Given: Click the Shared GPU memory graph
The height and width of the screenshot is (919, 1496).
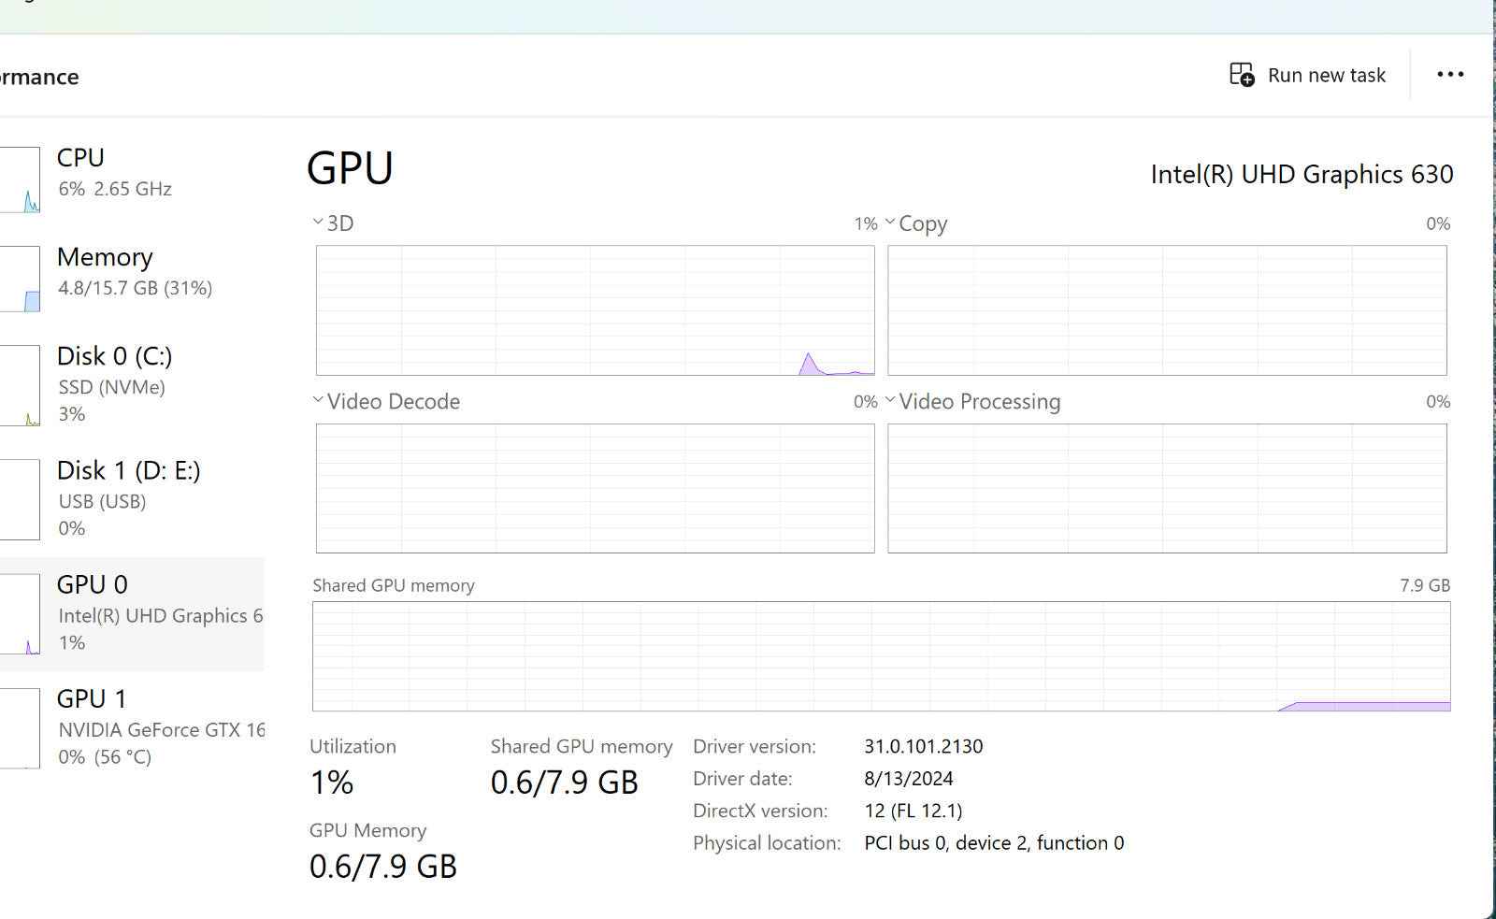Looking at the screenshot, I should pos(881,655).
